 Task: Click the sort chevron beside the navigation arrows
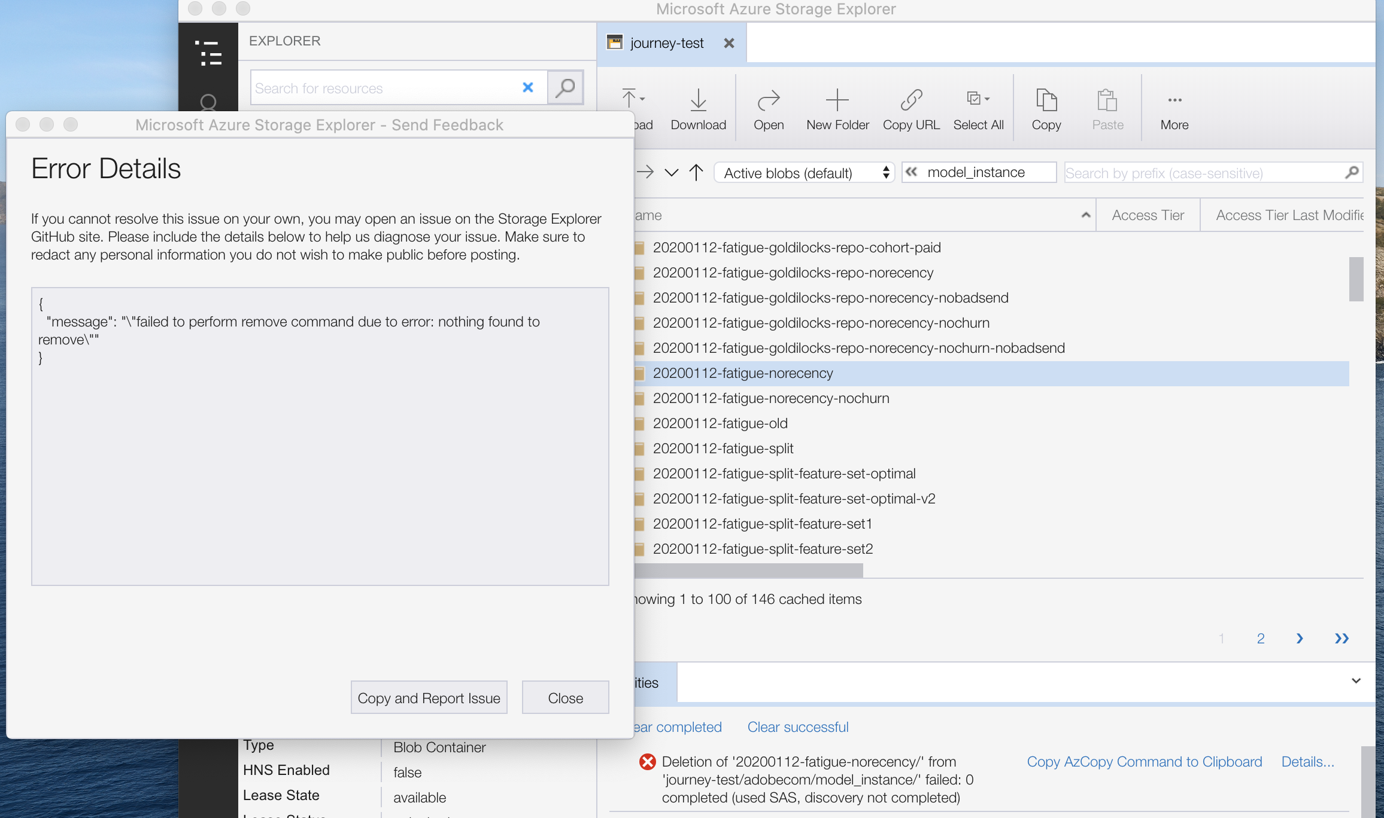671,172
